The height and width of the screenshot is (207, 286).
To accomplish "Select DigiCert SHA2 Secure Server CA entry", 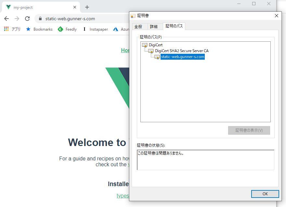I will point(182,51).
